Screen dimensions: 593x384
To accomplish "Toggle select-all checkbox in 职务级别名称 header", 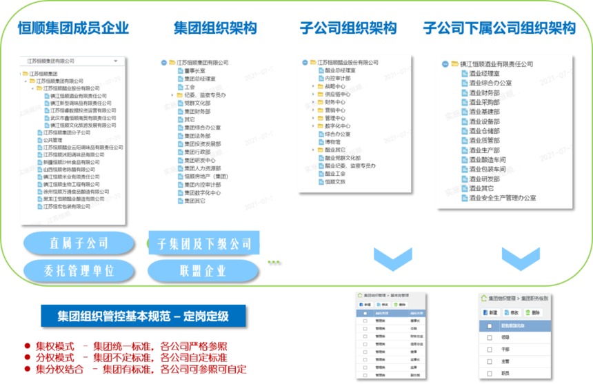I will coord(490,326).
